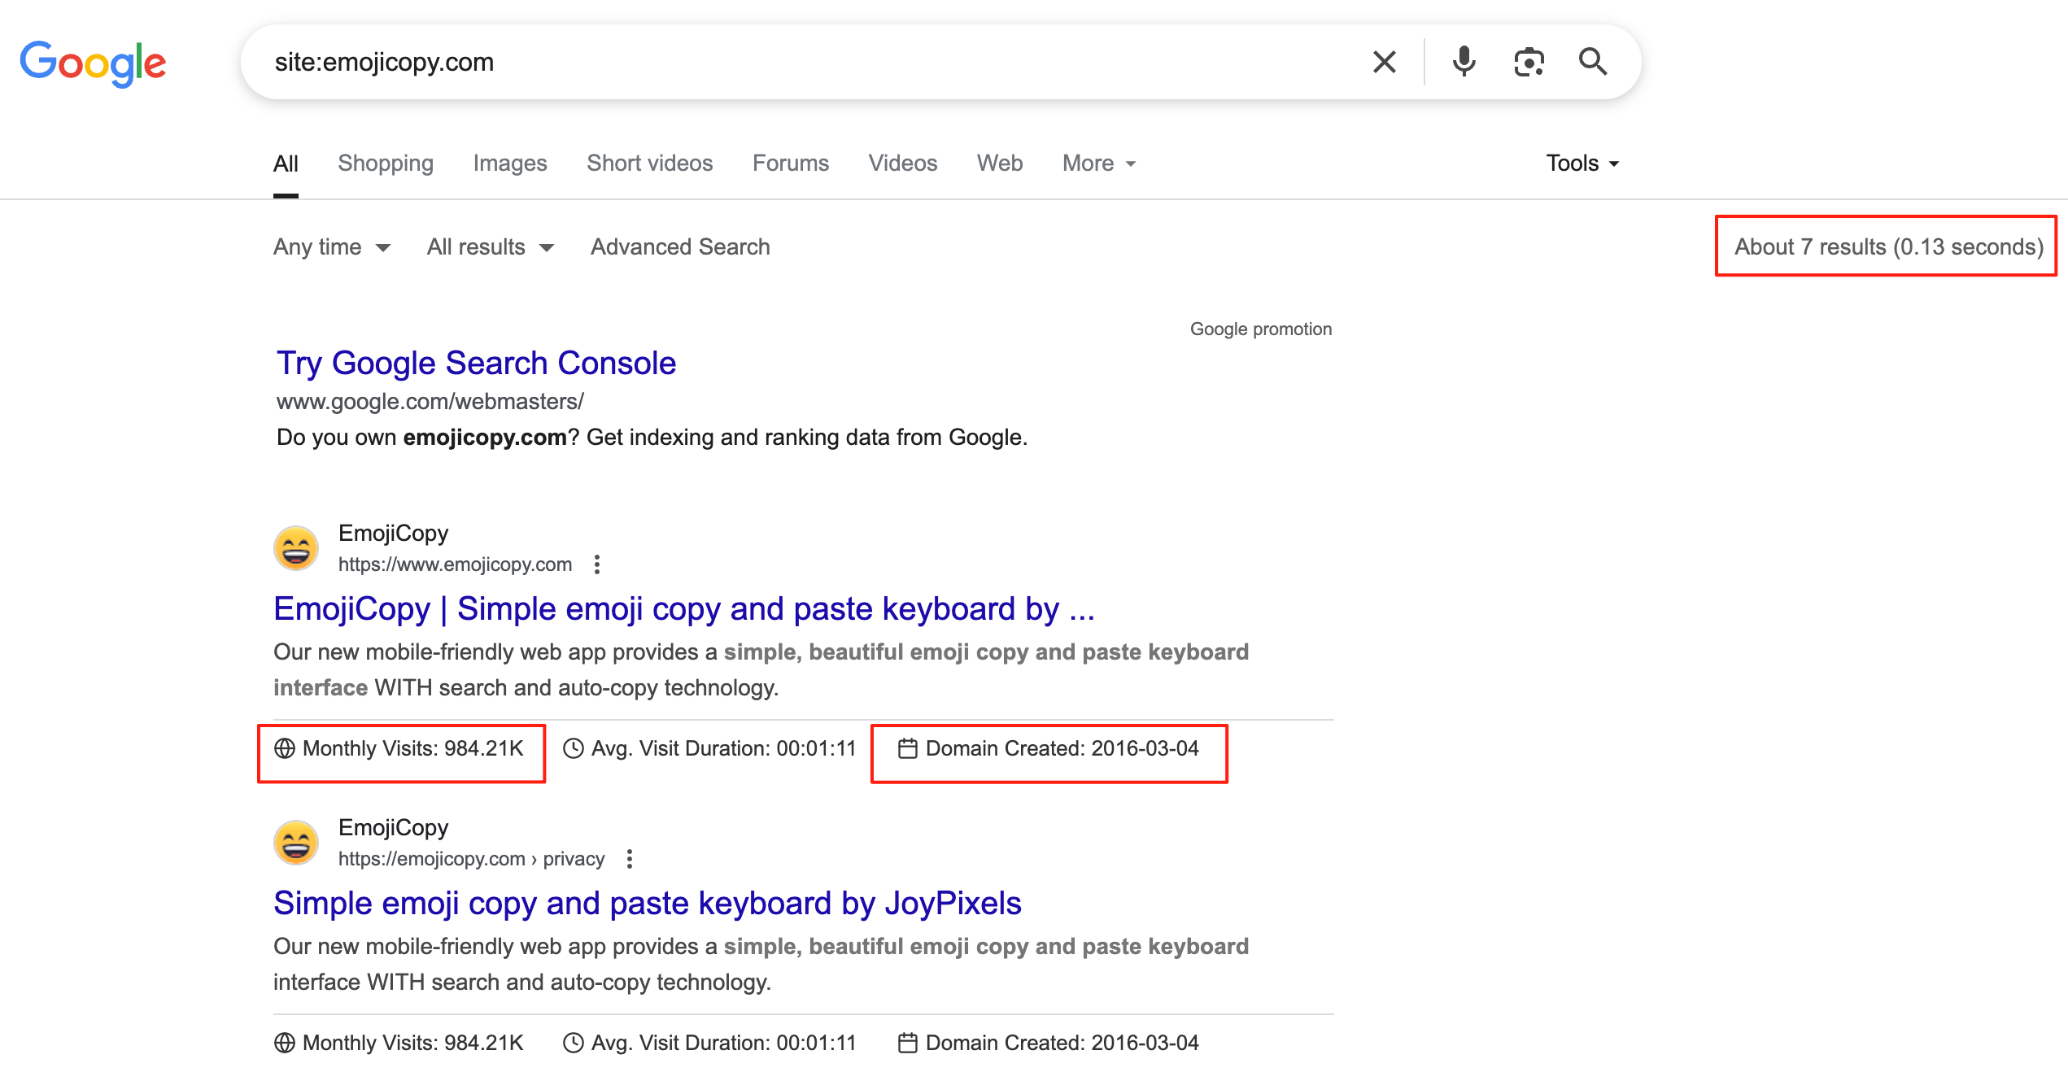The width and height of the screenshot is (2068, 1072).
Task: Click About 7 results count text
Action: pyautogui.click(x=1889, y=247)
